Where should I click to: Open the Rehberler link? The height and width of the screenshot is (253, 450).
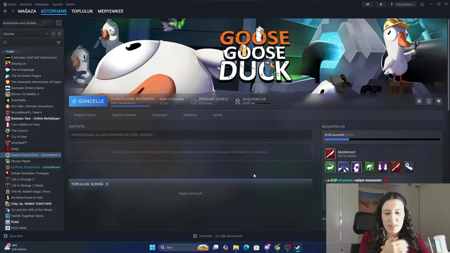point(190,115)
